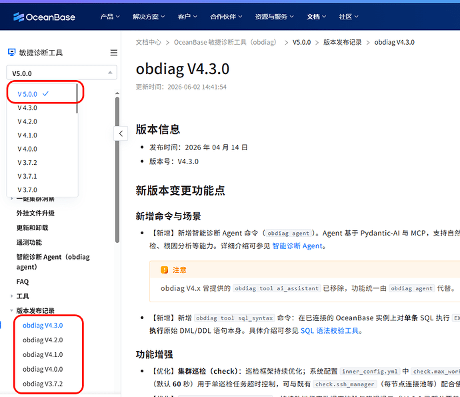Click the version dropdown list scrollbar

pyautogui.click(x=77, y=98)
